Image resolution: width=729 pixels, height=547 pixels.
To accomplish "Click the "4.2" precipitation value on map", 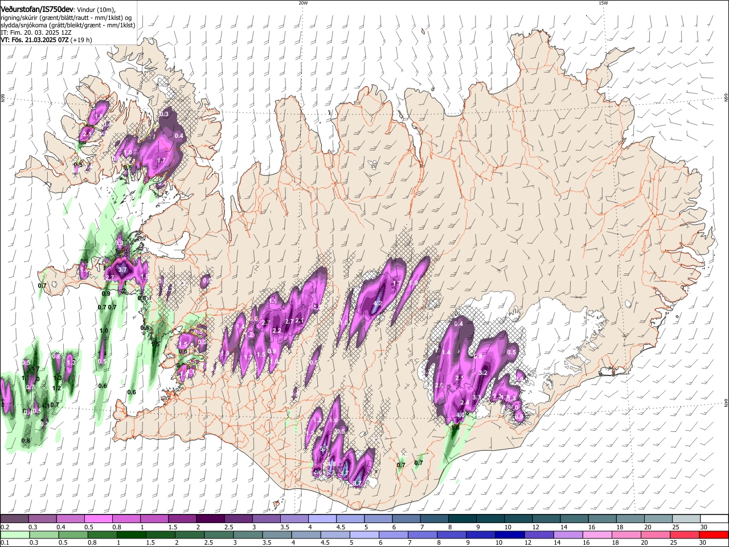I will [378, 304].
